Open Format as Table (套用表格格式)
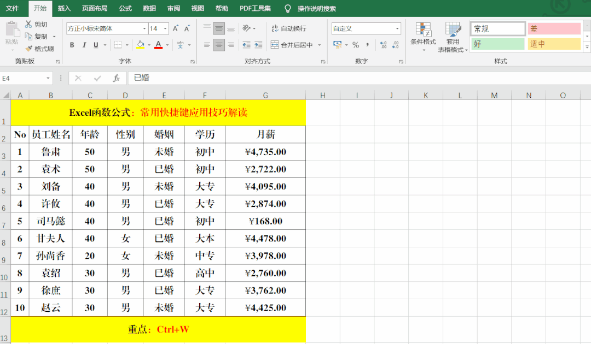 point(453,37)
